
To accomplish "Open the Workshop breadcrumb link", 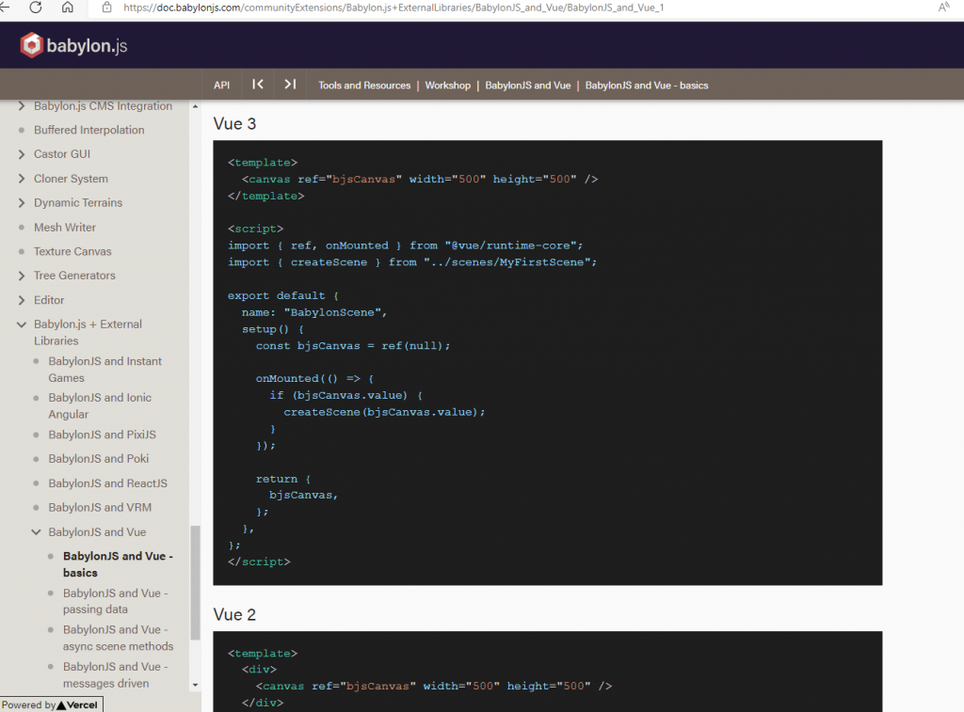I will [x=447, y=86].
